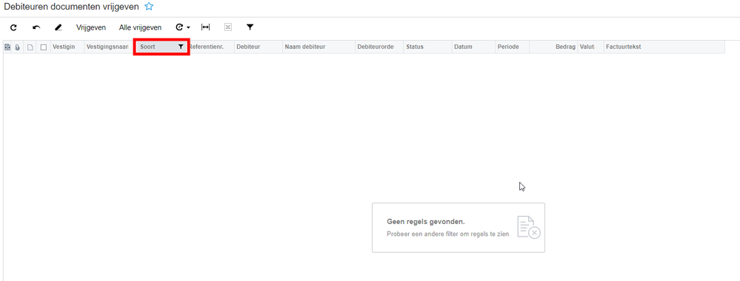This screenshot has width=740, height=281.
Task: Sort by the Status column header
Action: 428,47
